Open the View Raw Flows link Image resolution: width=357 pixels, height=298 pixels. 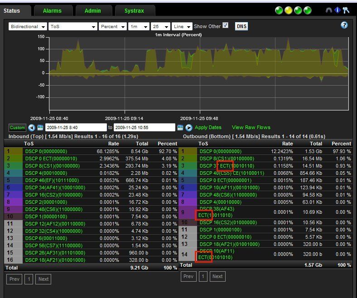pyautogui.click(x=251, y=127)
